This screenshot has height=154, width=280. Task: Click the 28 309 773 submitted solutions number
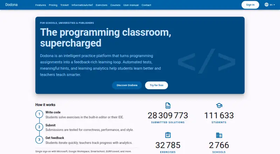tap(168, 115)
